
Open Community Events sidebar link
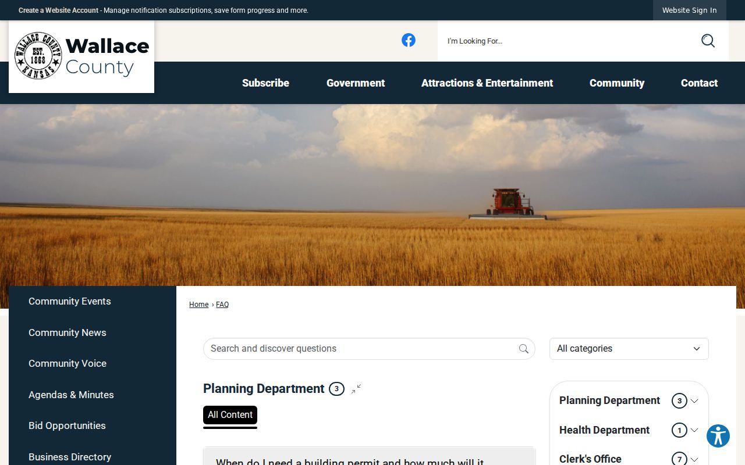click(x=70, y=301)
